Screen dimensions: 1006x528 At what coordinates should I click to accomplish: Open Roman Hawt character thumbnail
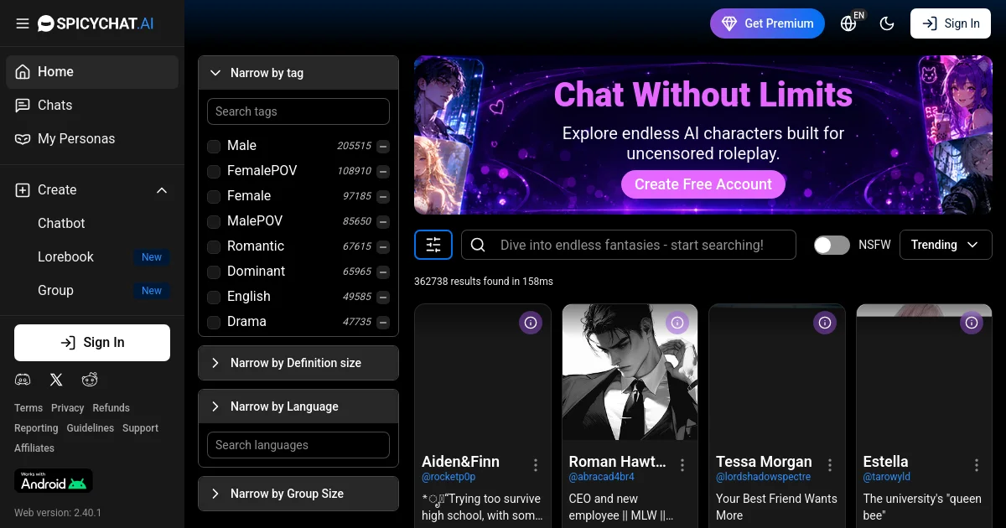(x=630, y=372)
